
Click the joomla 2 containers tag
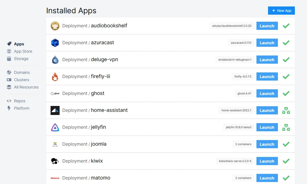(243, 144)
